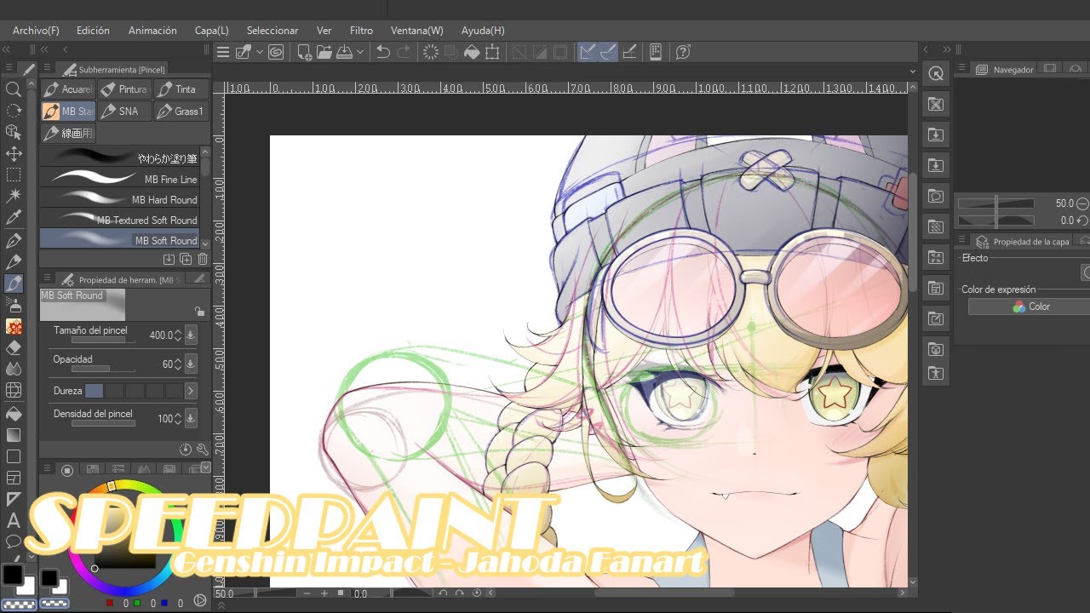Open the Filtro menu
This screenshot has height=613, width=1090.
361,31
